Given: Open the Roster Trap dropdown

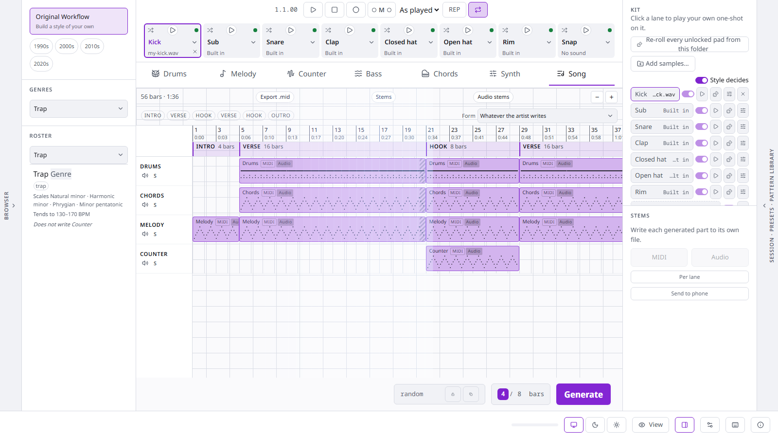Looking at the screenshot, I should click(x=78, y=155).
